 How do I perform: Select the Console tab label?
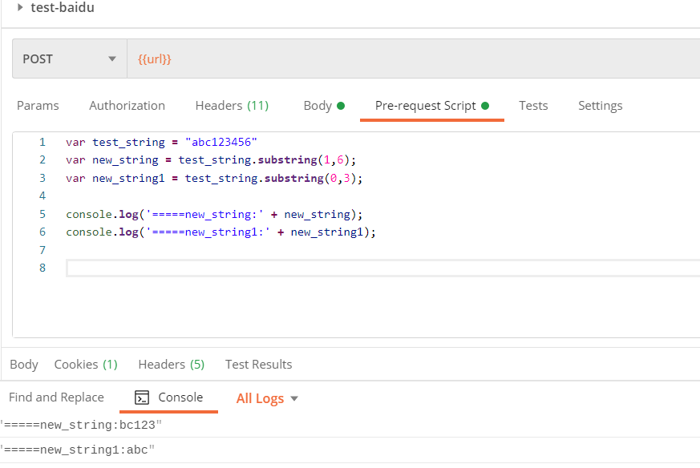tap(180, 397)
